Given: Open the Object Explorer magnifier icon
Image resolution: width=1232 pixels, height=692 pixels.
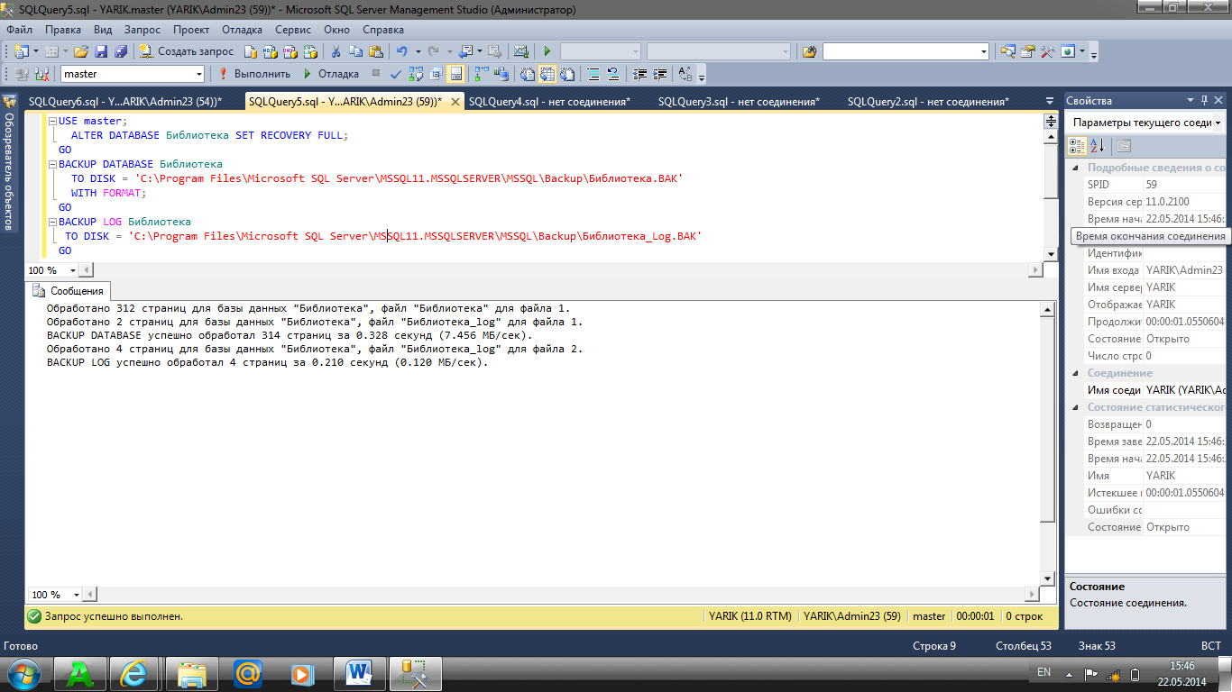Looking at the screenshot, I should [x=1007, y=51].
